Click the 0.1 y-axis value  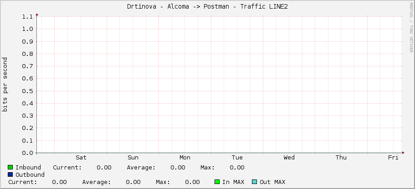click(27, 141)
